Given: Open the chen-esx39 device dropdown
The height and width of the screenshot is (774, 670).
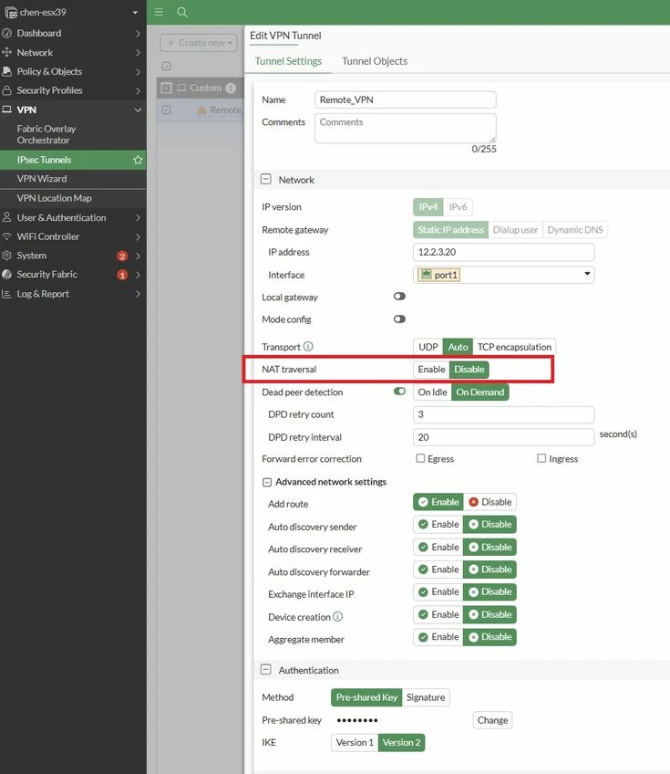Looking at the screenshot, I should tap(135, 13).
